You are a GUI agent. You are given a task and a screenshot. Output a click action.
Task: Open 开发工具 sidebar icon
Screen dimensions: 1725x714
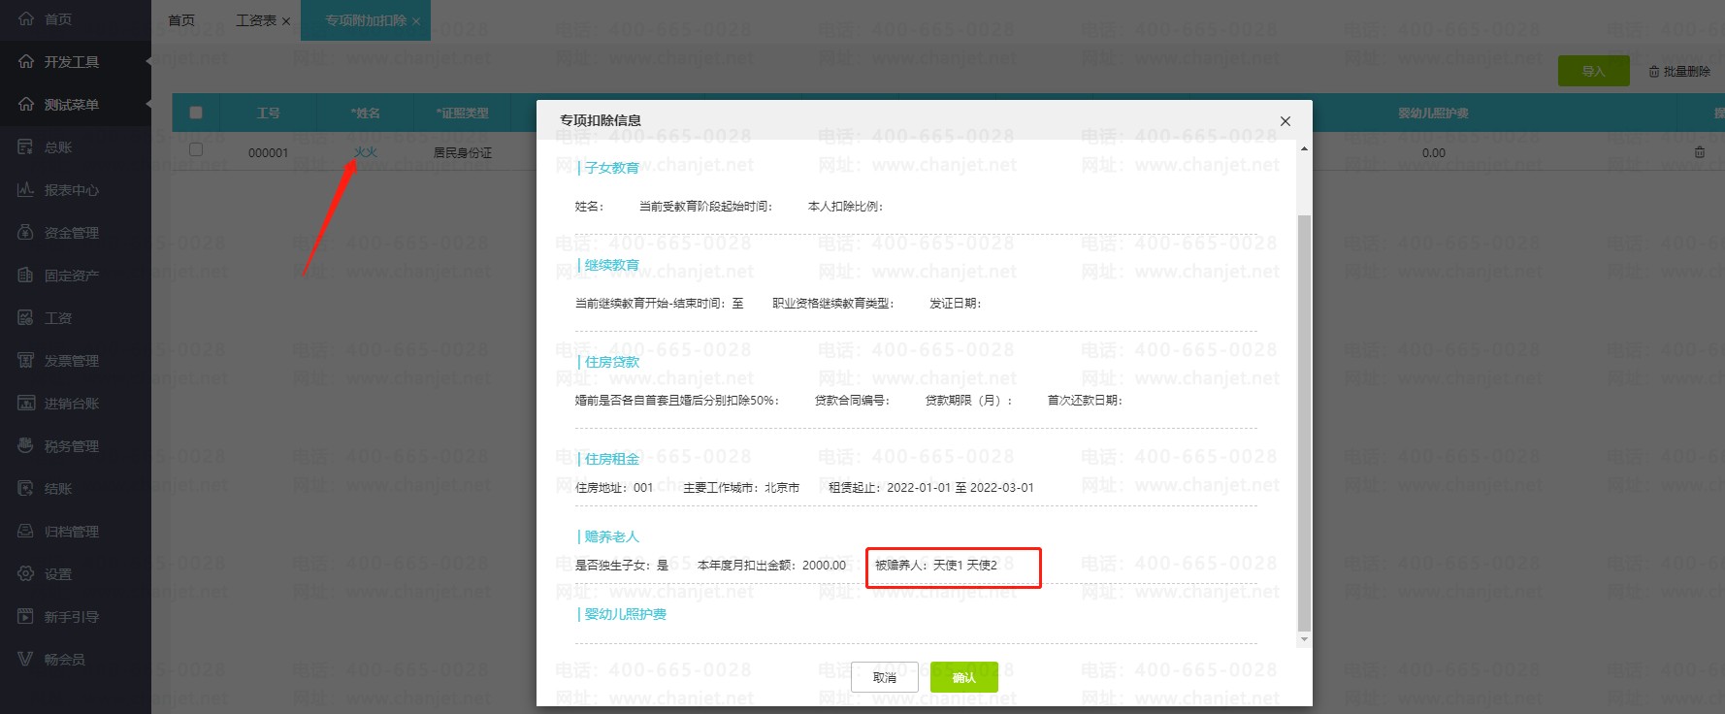pos(26,62)
